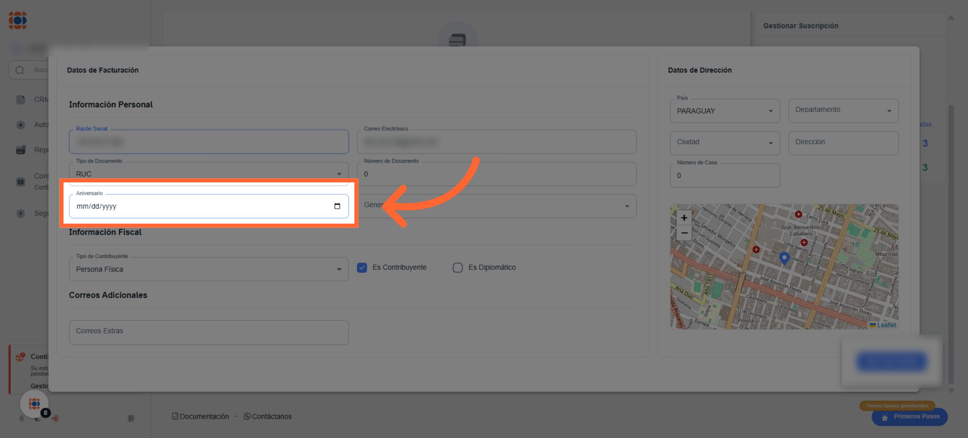968x438 pixels.
Task: Open the calendar picker in Aniversario field
Action: coord(337,206)
